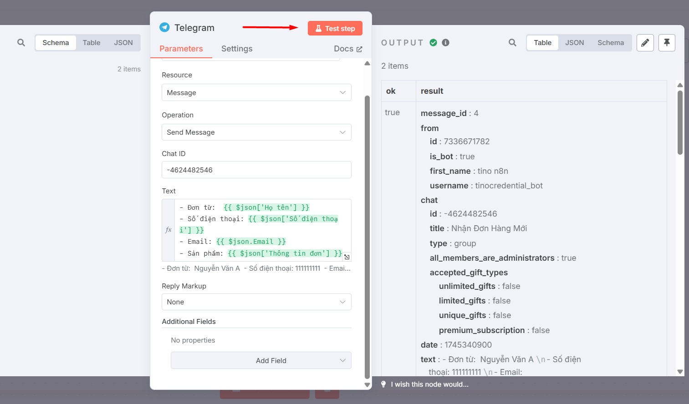Pin the output data with pin icon

pos(667,43)
